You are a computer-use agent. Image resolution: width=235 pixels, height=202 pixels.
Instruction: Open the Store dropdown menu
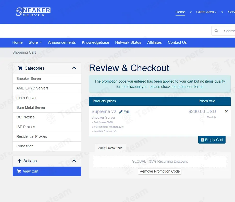[x=35, y=42]
